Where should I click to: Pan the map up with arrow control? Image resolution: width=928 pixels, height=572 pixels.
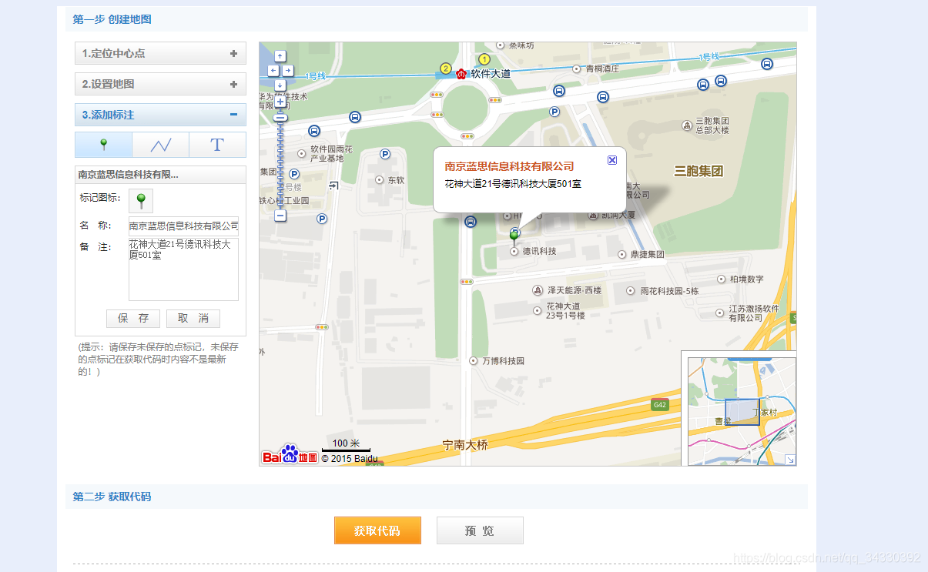point(280,56)
